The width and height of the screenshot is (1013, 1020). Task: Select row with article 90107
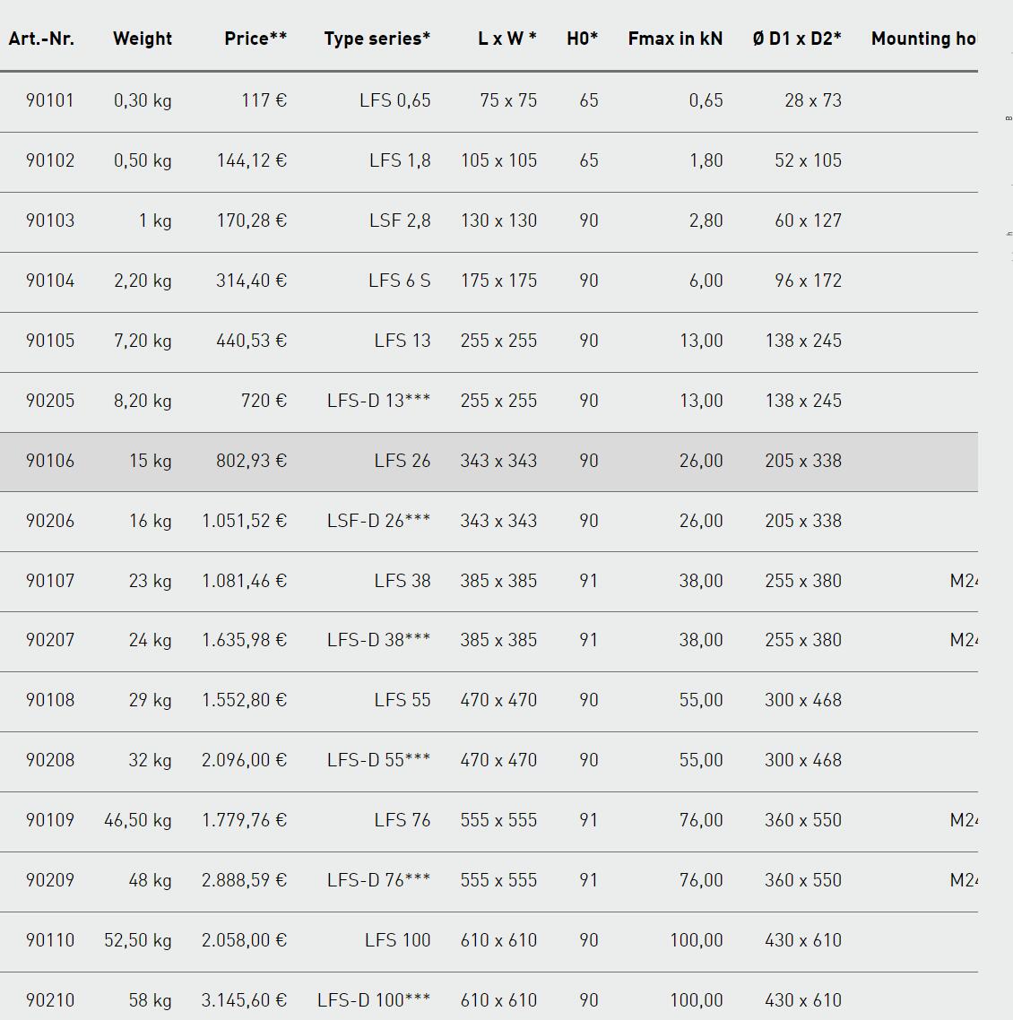point(489,581)
